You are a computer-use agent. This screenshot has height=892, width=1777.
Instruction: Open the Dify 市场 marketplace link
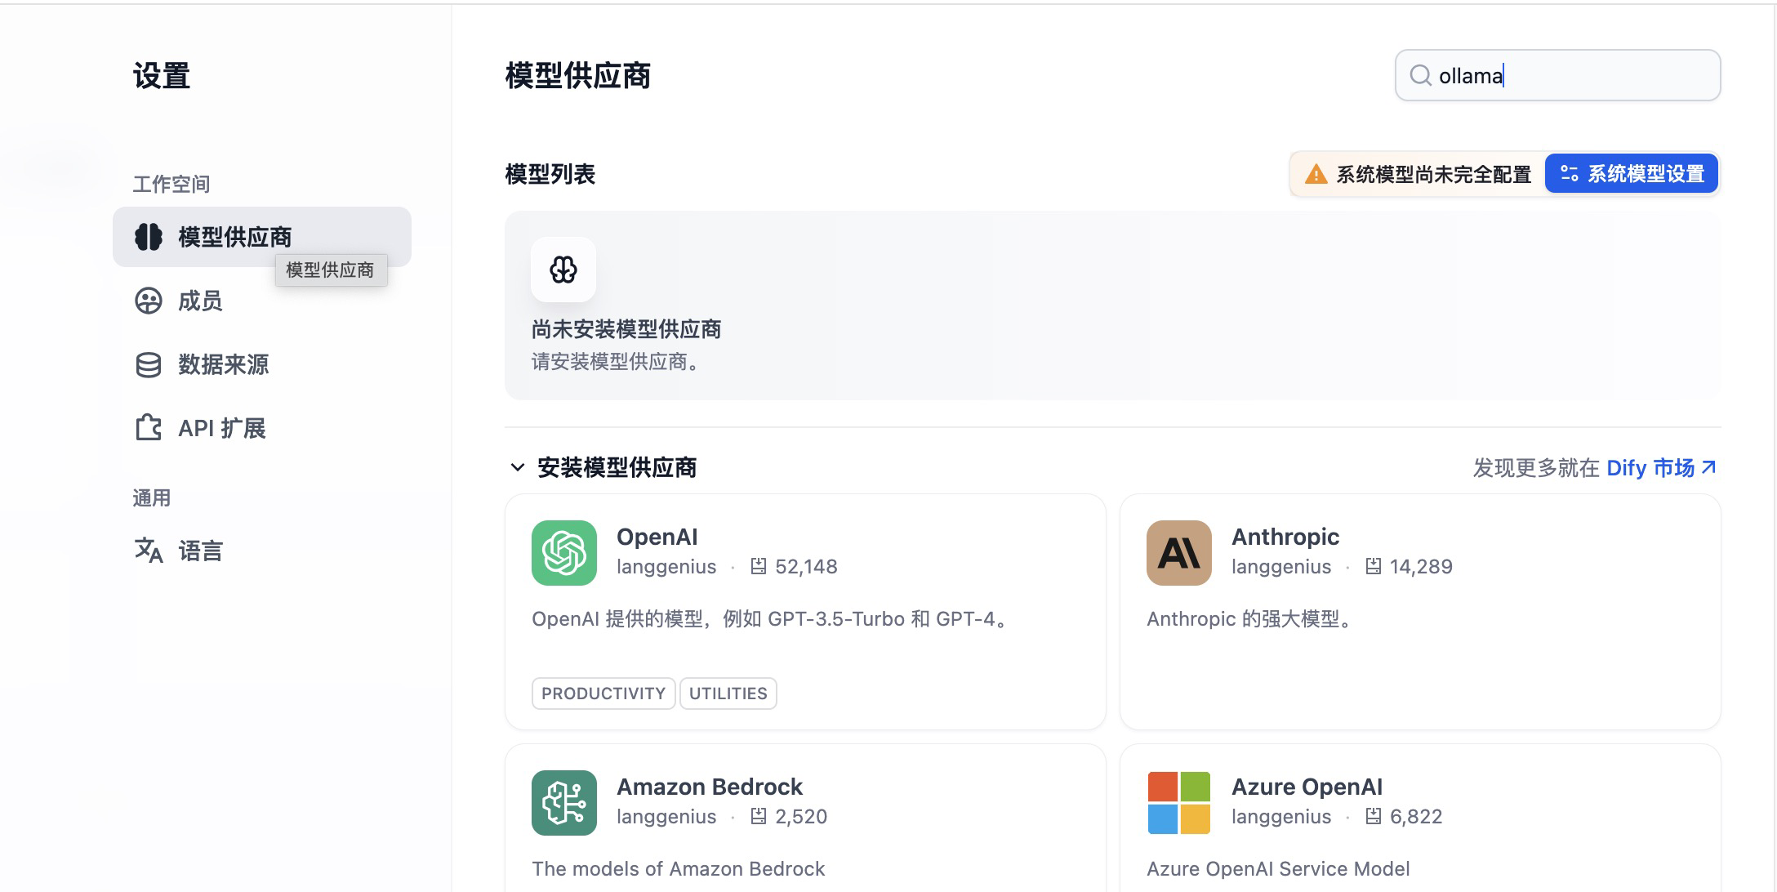(1660, 467)
